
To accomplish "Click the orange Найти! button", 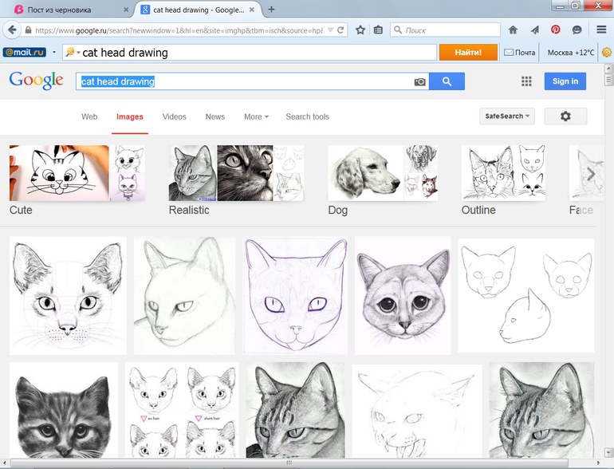I will pos(468,53).
